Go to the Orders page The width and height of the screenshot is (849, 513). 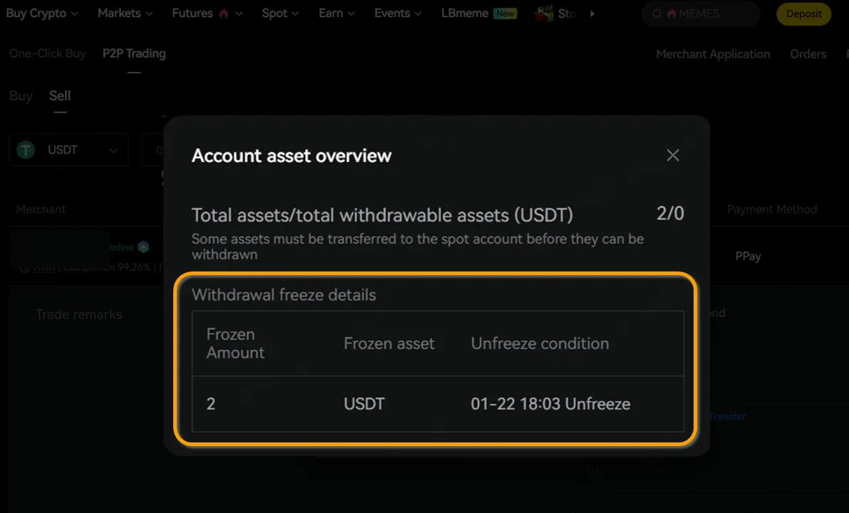[x=808, y=54]
